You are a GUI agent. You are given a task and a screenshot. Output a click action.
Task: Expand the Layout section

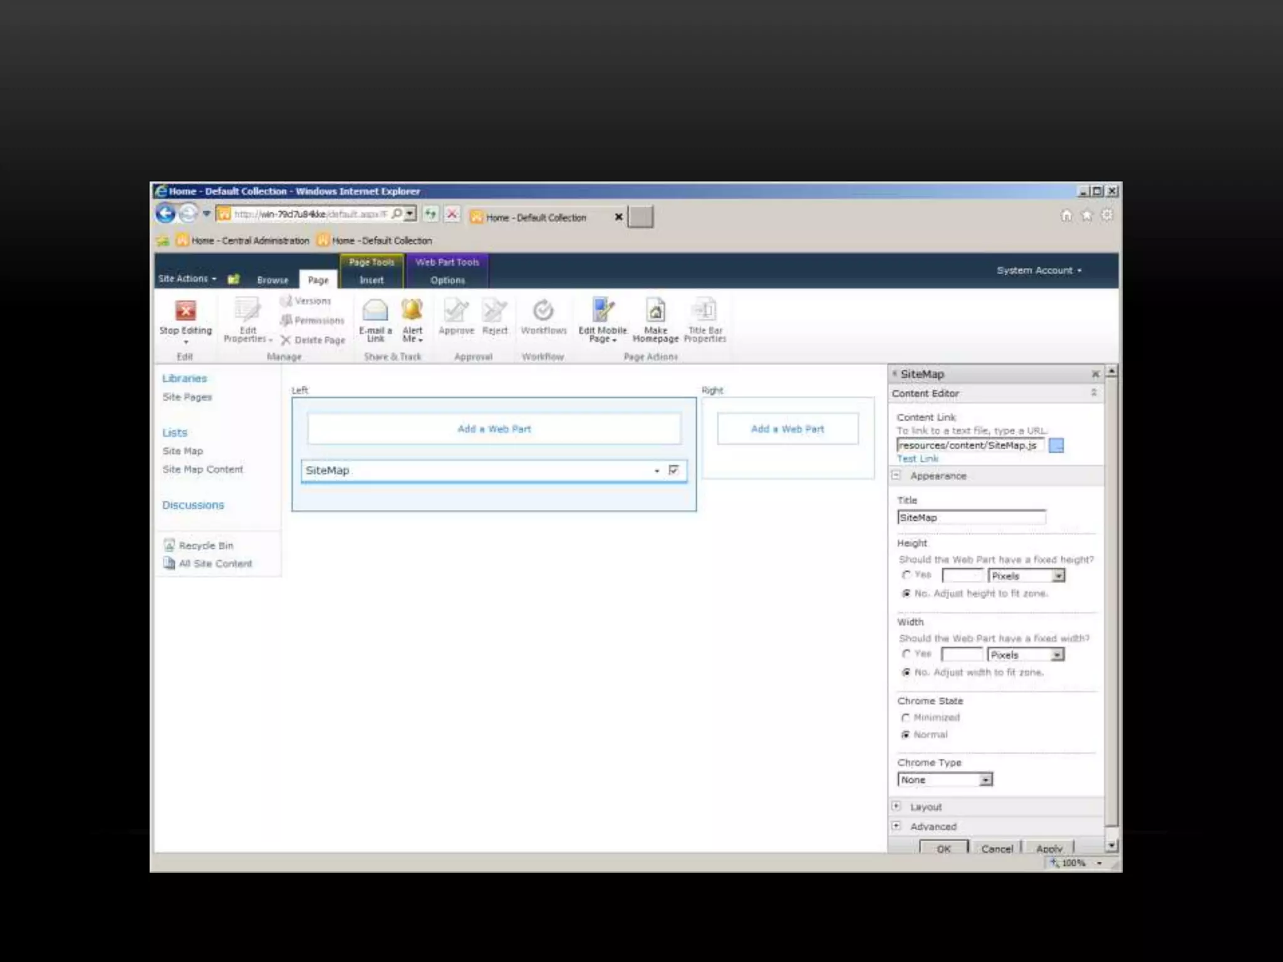(x=896, y=807)
